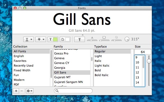Click the font search field
The image size is (164, 102).
coord(73,91)
